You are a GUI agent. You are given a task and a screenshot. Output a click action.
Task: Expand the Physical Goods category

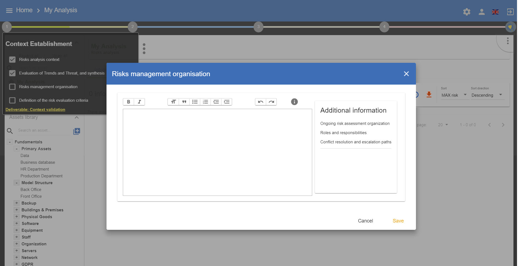coord(17,216)
